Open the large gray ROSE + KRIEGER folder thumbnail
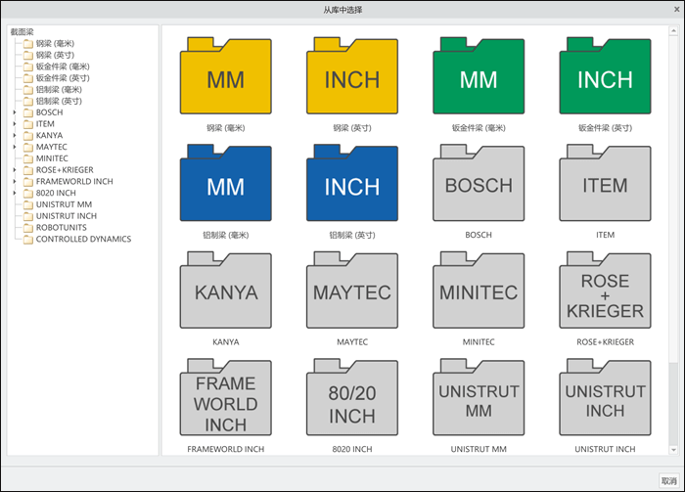This screenshot has width=685, height=492. point(605,291)
